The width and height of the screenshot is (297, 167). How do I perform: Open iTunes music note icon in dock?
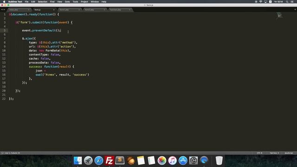172,161
